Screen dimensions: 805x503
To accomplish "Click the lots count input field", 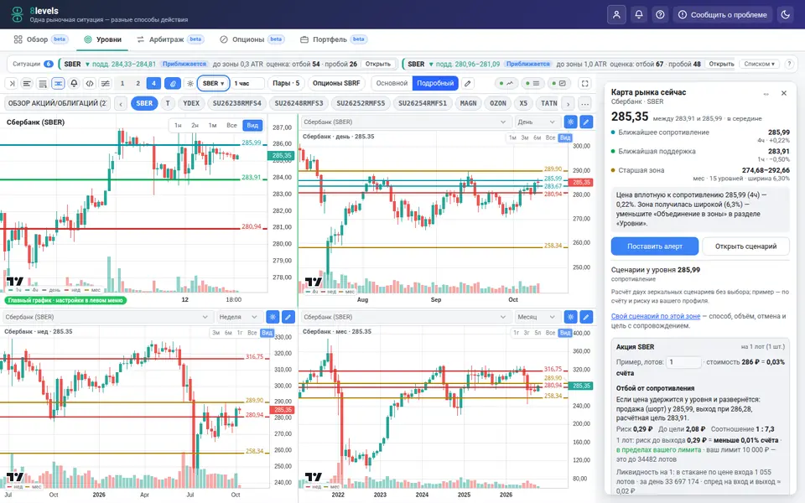I will (x=683, y=362).
